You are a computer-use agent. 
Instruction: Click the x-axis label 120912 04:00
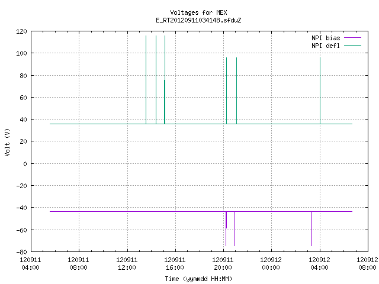coord(320,264)
